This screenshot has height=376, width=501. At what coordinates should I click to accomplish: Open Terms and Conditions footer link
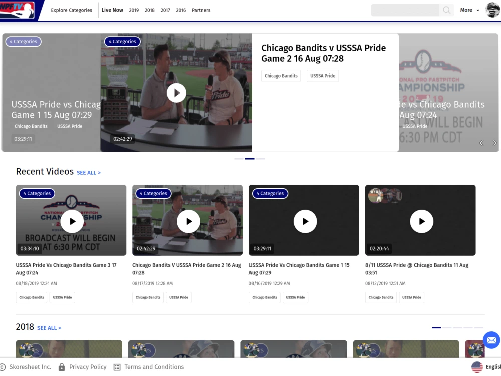pos(154,367)
